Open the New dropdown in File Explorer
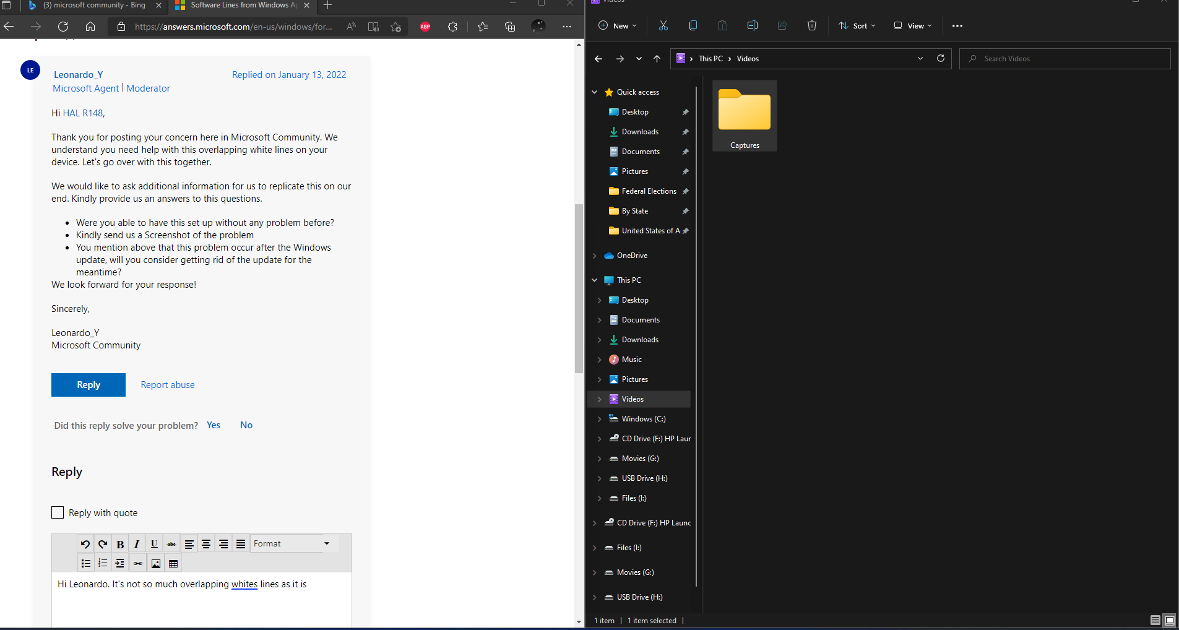The image size is (1179, 630). tap(618, 25)
